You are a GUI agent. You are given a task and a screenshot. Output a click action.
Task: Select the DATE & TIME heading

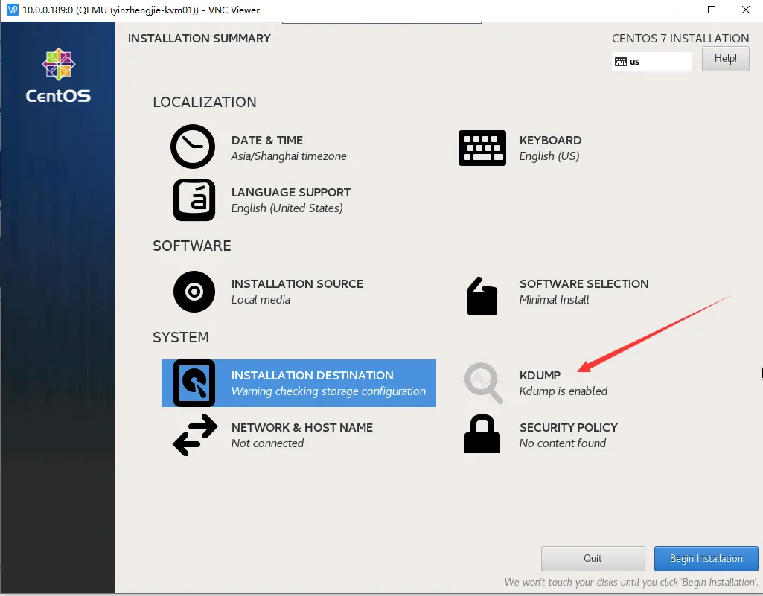pos(267,140)
